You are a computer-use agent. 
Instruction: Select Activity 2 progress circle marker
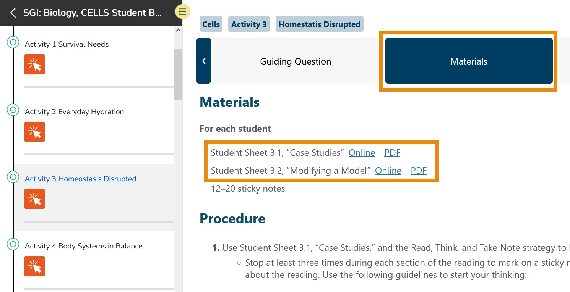(x=13, y=110)
